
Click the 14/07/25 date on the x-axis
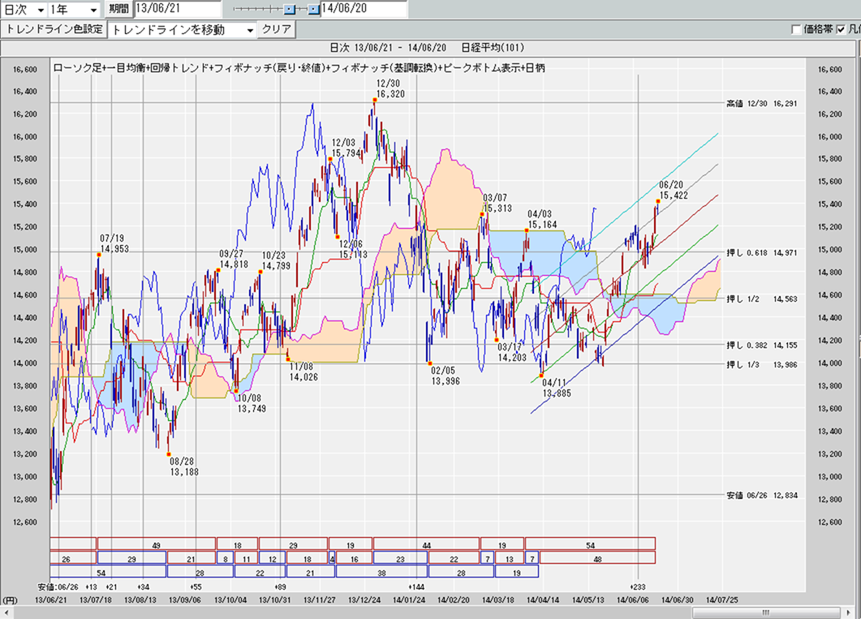(722, 600)
